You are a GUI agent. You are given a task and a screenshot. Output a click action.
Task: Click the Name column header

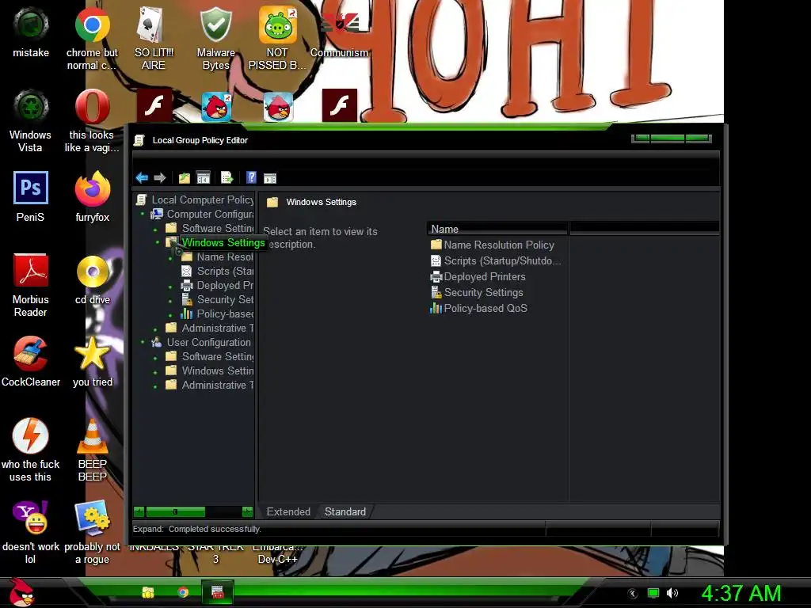point(497,229)
